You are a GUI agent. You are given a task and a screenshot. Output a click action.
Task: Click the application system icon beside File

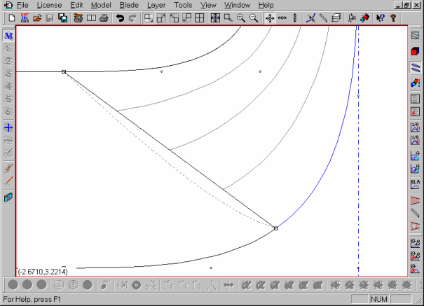tap(8, 5)
